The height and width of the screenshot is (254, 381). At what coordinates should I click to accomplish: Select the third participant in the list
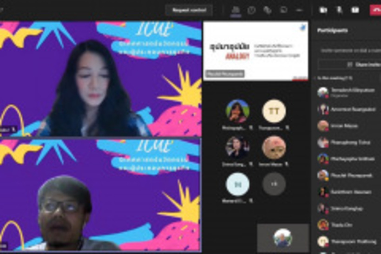(348, 125)
